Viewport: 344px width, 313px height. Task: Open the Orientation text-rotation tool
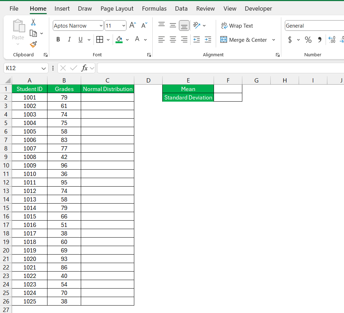(197, 25)
